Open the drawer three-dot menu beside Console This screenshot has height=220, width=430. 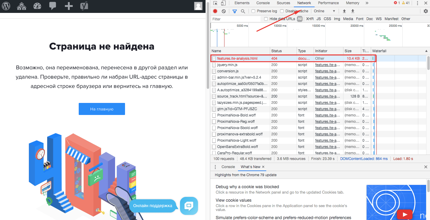215,167
